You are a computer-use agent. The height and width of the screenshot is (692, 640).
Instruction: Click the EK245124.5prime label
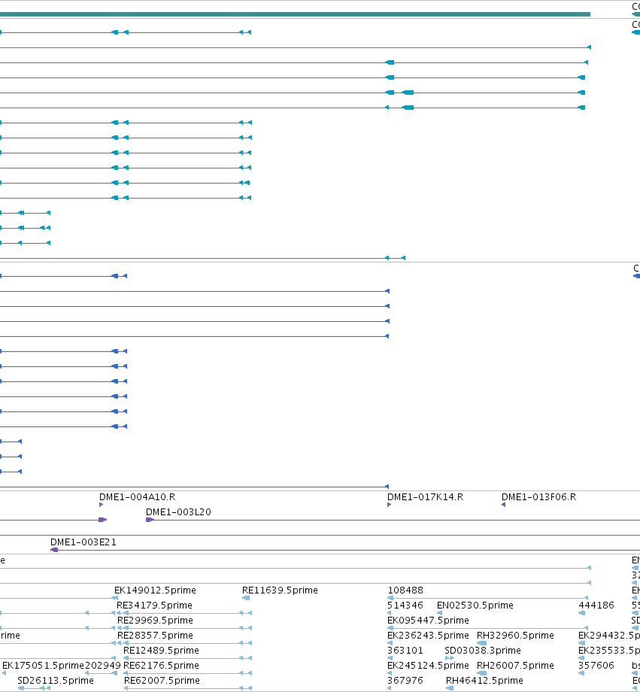tap(428, 665)
